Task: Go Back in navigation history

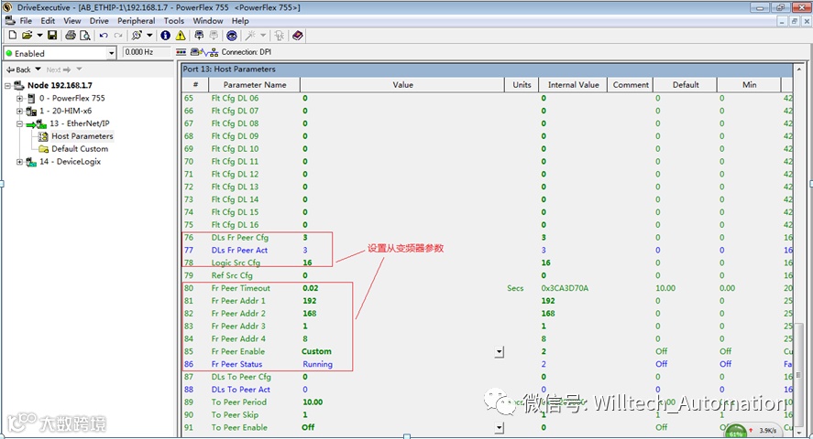Action: (18, 70)
